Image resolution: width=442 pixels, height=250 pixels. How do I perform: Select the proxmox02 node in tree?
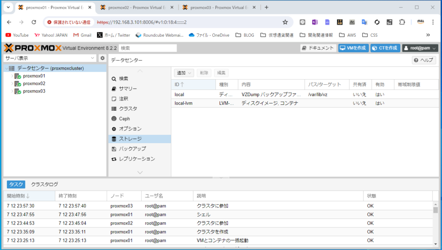(x=34, y=83)
